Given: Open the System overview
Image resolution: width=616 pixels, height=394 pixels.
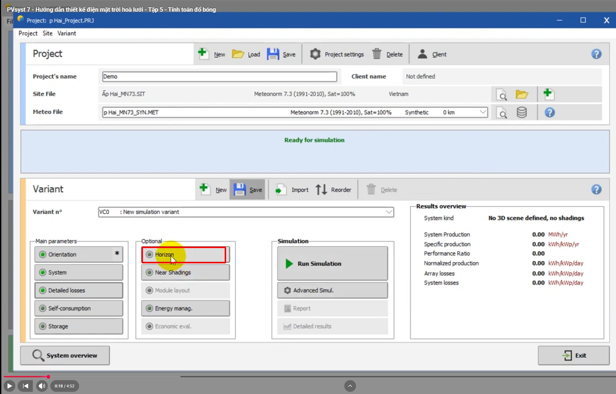Looking at the screenshot, I should coord(65,355).
